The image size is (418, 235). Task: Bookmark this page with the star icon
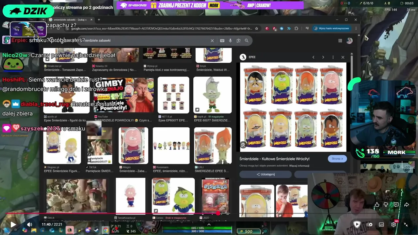tap(257, 28)
